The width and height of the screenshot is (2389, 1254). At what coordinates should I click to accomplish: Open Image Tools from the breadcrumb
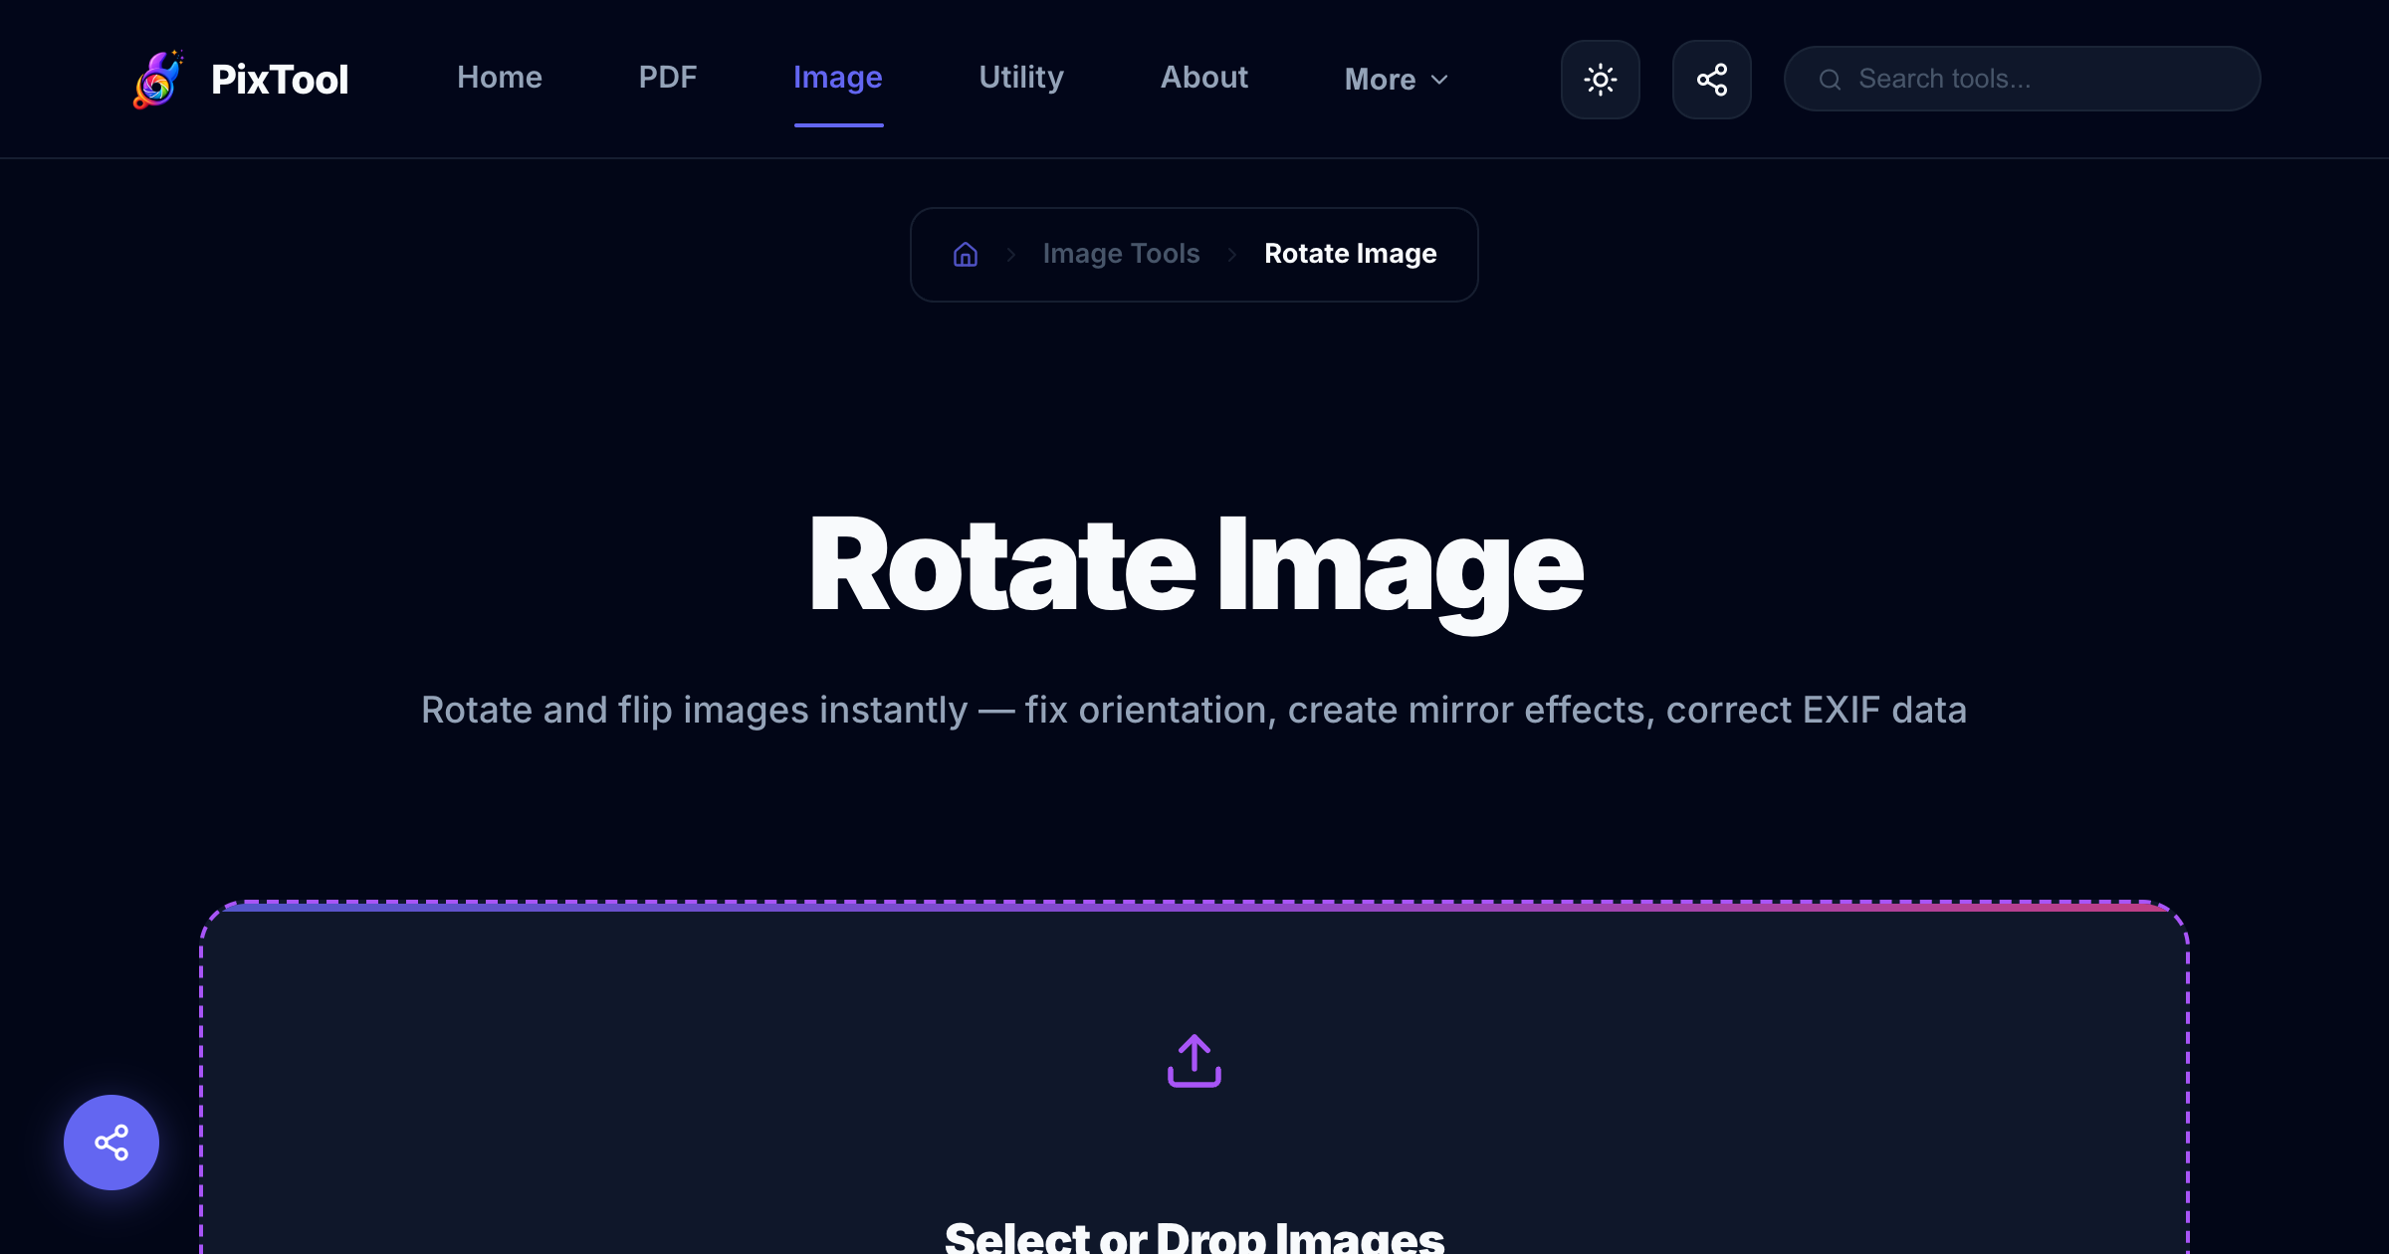(1121, 254)
